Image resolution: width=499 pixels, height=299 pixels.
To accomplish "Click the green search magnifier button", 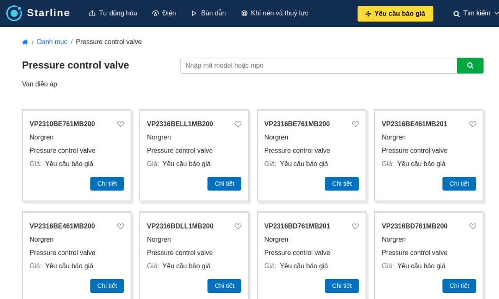I will [470, 65].
